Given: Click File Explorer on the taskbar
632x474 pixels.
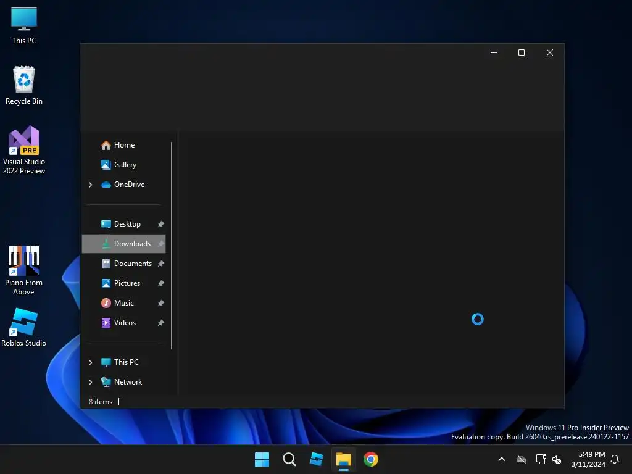Looking at the screenshot, I should 343,459.
